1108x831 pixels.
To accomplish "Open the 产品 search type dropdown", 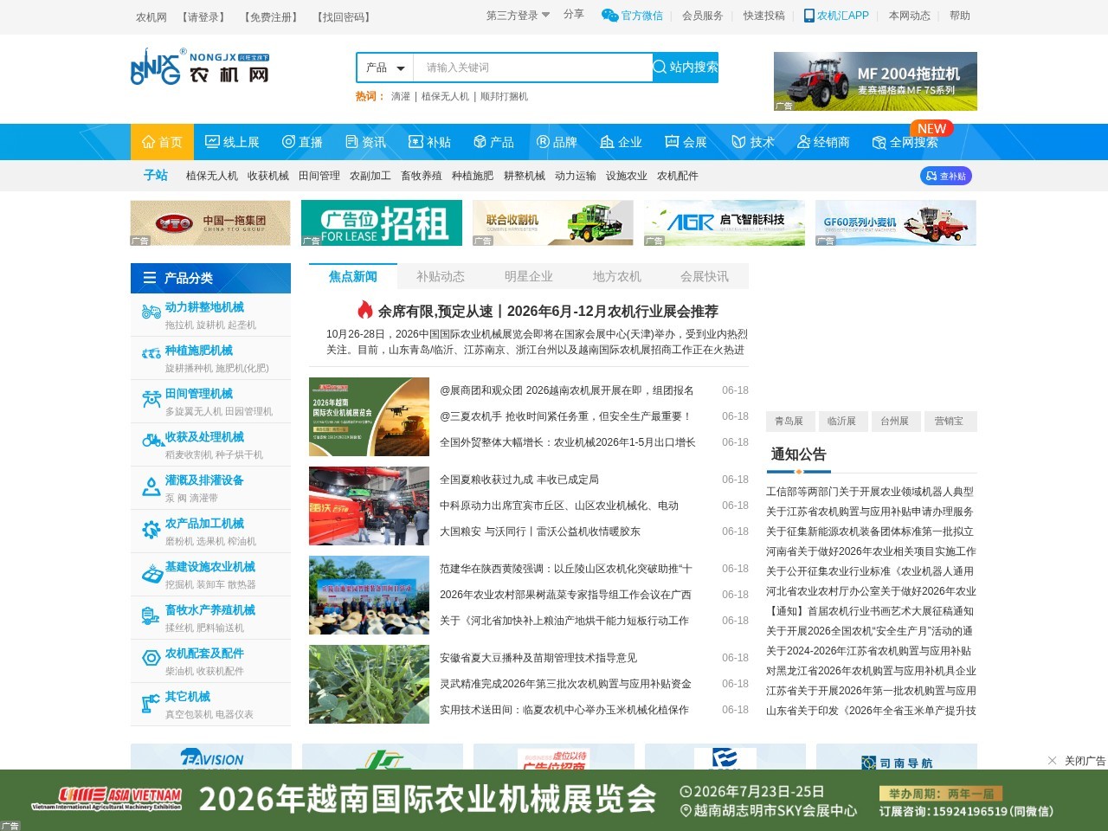I will tap(385, 68).
